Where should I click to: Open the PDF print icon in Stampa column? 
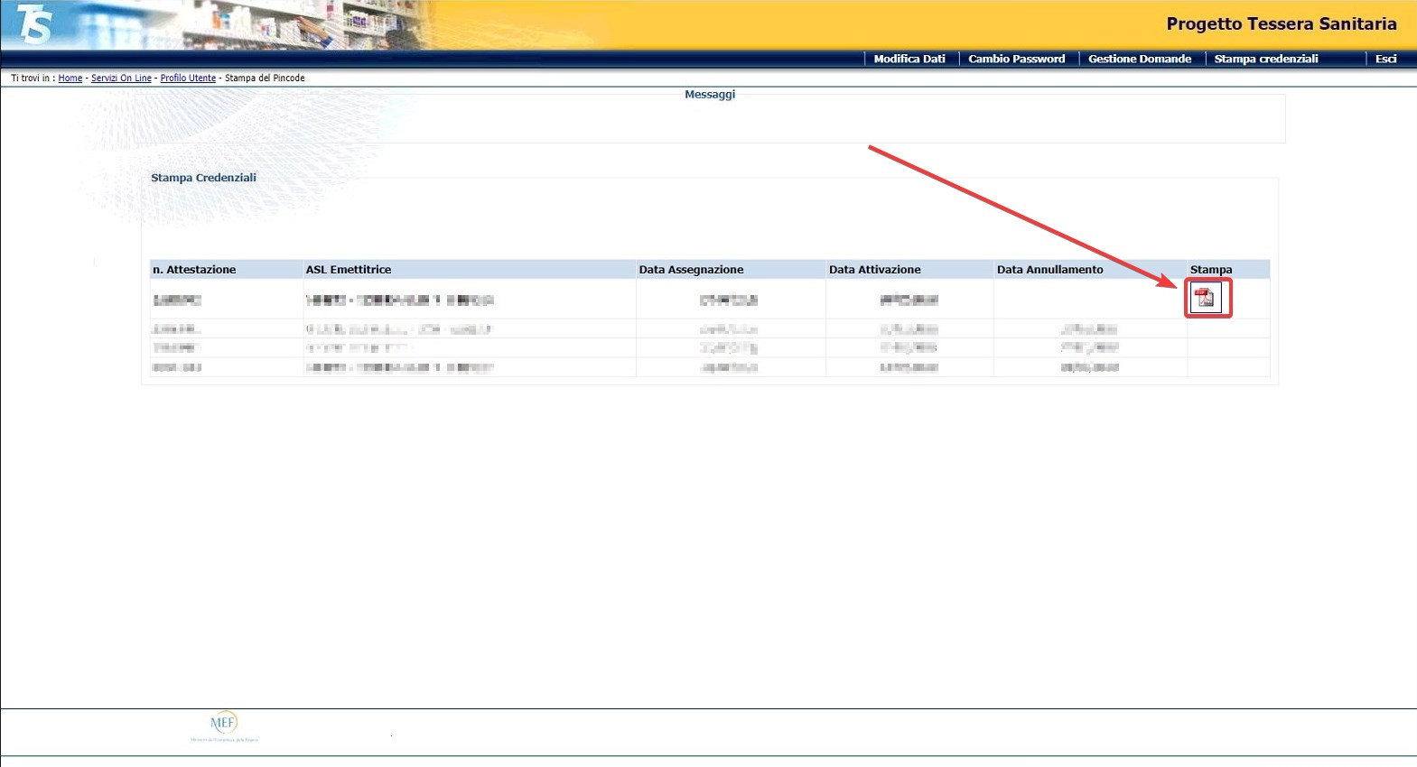coord(1207,298)
